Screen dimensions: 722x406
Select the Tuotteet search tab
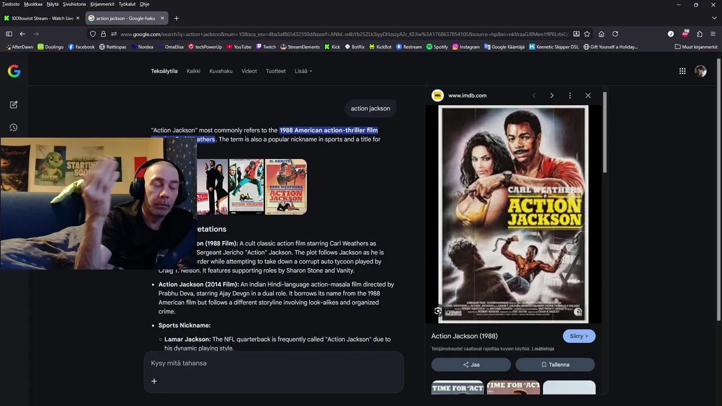(276, 71)
